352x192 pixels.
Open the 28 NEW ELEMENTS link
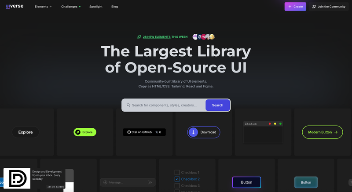click(157, 37)
